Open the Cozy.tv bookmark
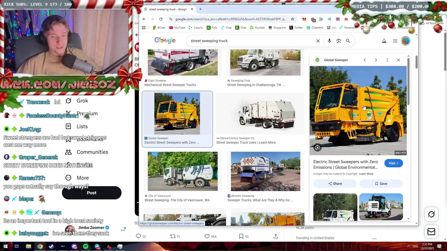Screen dimensions: 447x251 (196, 28)
